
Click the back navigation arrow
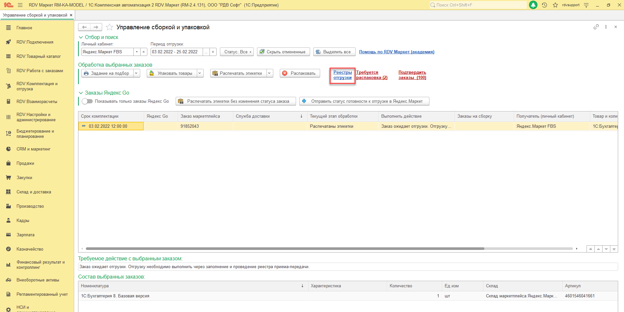point(84,27)
